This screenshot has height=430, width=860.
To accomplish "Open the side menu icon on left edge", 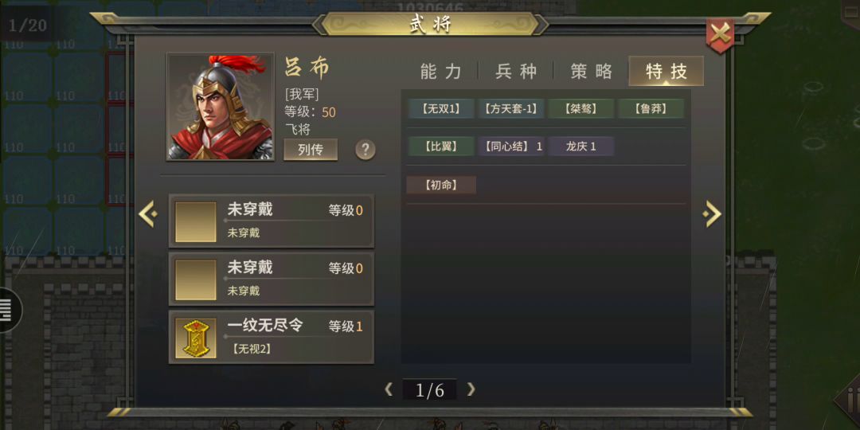I will [10, 310].
